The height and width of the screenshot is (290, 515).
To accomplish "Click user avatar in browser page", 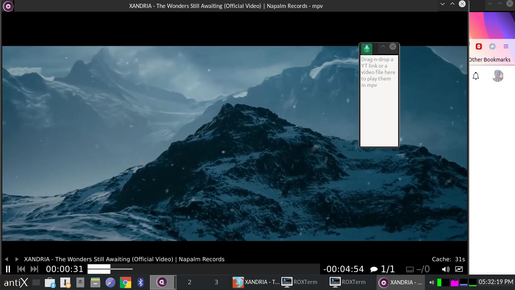I will coord(498,76).
